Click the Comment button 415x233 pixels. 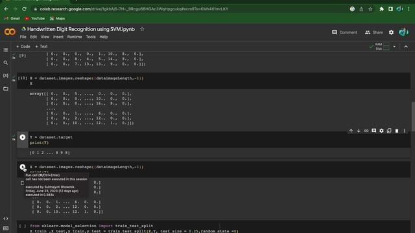344,32
